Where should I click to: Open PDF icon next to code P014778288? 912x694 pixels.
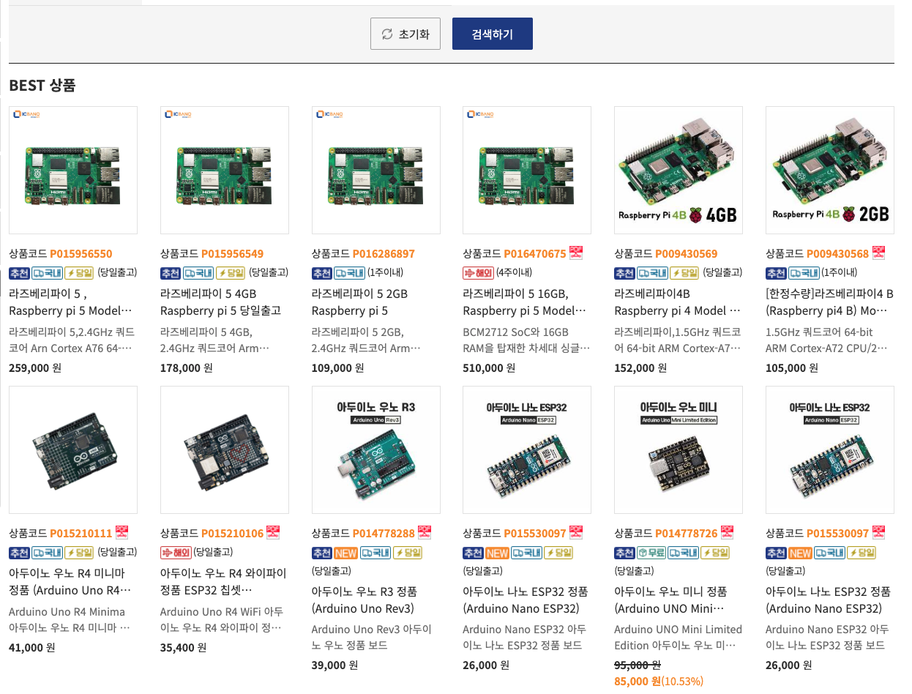click(425, 532)
